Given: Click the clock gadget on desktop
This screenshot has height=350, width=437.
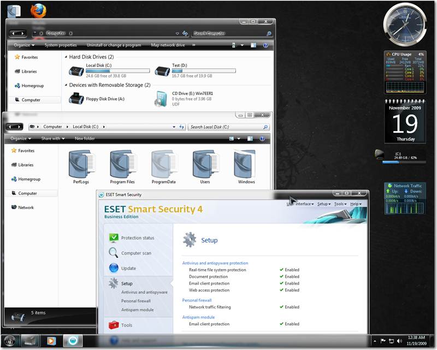Looking at the screenshot, I should (405, 25).
